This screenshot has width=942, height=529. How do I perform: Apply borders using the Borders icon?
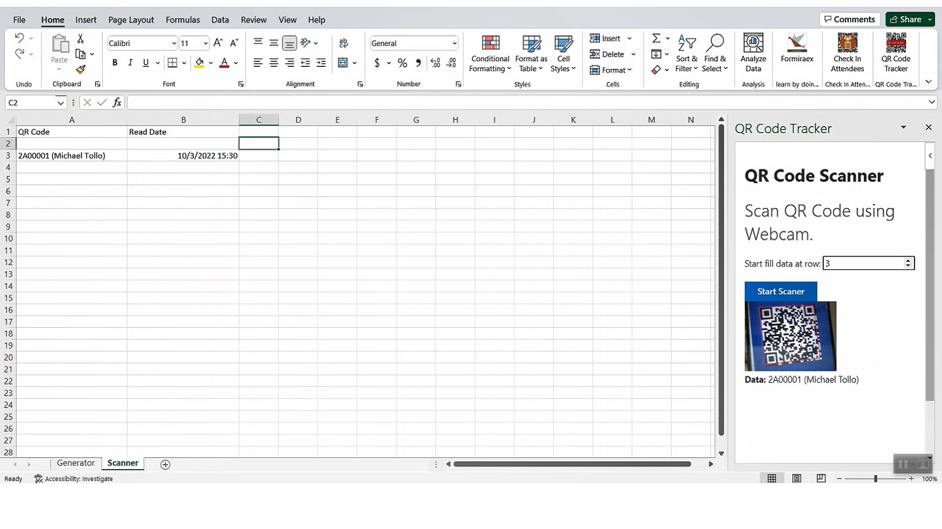[172, 63]
